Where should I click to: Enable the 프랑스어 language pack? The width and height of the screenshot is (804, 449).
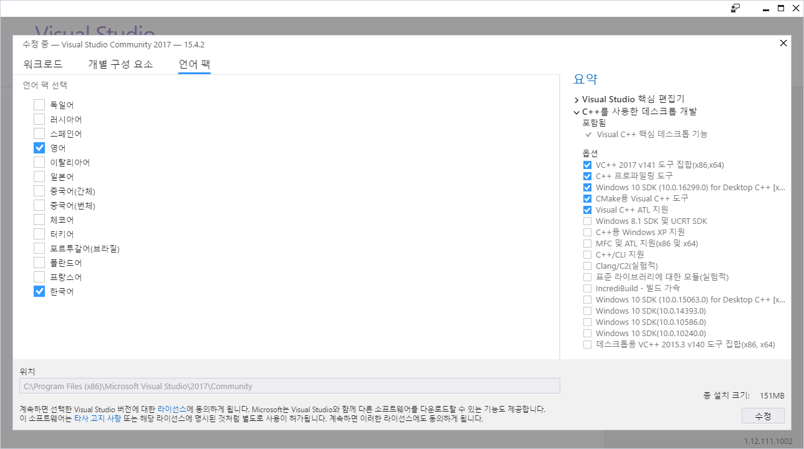(x=39, y=277)
